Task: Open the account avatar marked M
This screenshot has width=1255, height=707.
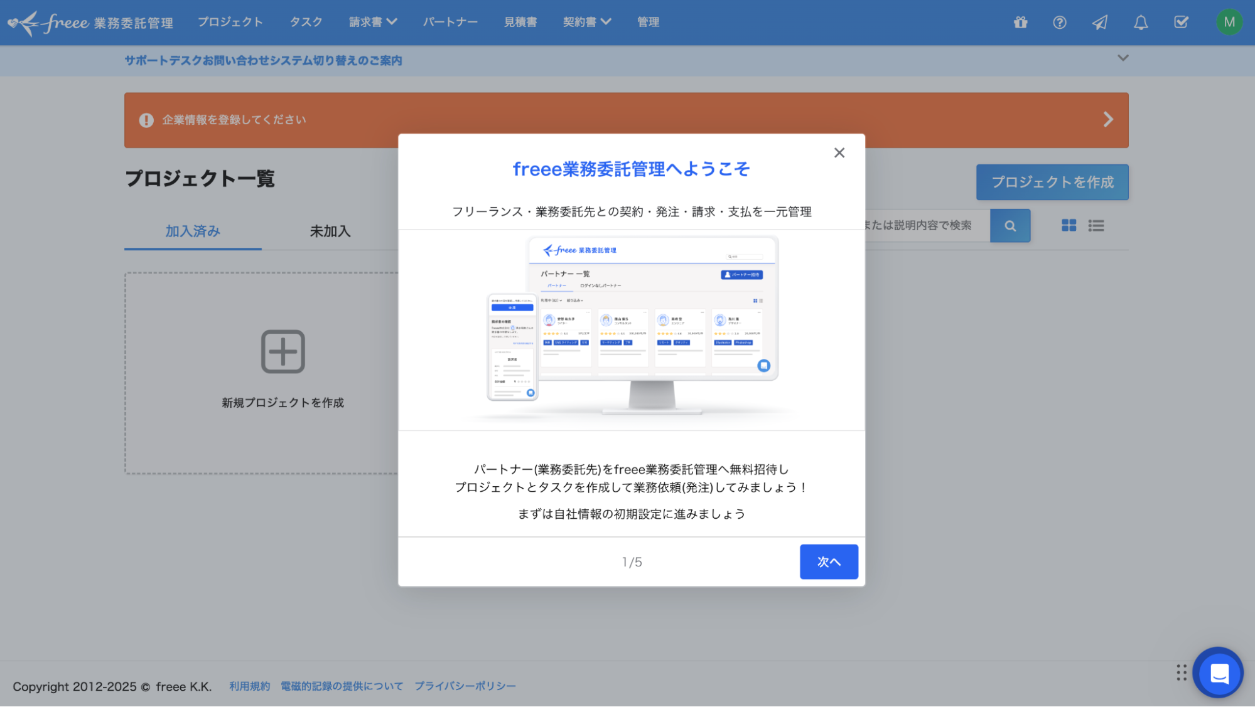Action: point(1229,22)
